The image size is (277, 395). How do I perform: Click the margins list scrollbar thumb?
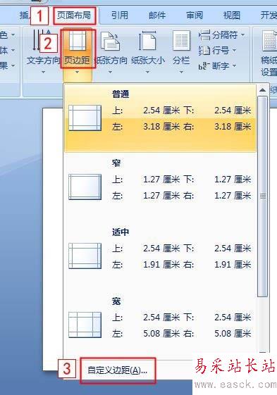[x=263, y=196]
